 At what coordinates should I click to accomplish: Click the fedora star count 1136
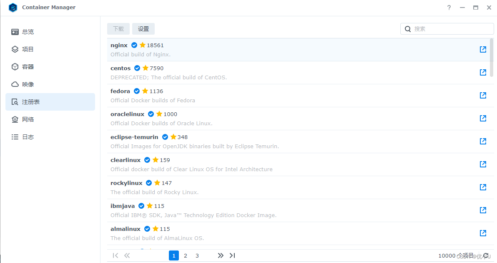156,91
